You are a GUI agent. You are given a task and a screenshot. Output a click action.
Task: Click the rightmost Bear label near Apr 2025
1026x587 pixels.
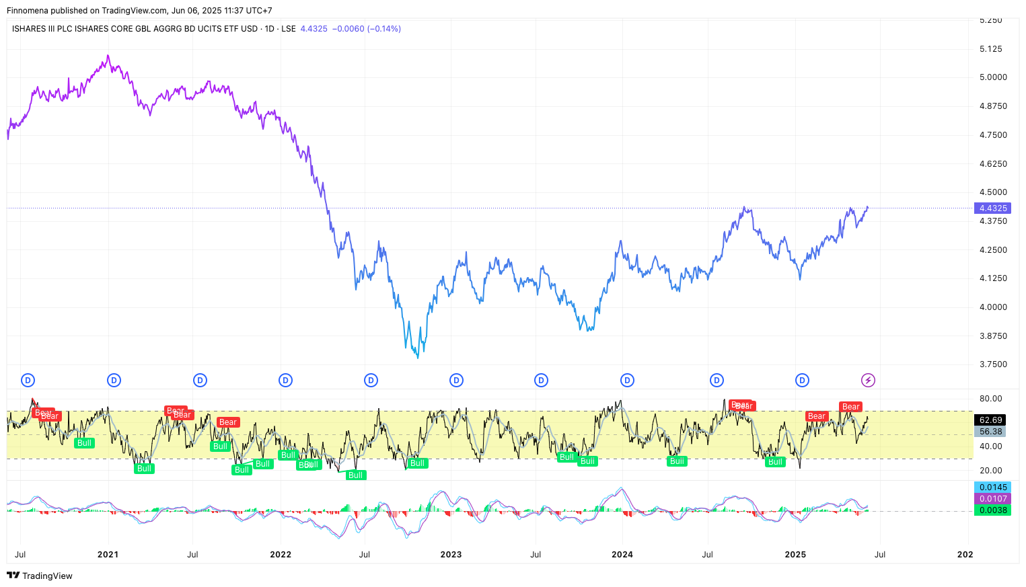pyautogui.click(x=851, y=407)
